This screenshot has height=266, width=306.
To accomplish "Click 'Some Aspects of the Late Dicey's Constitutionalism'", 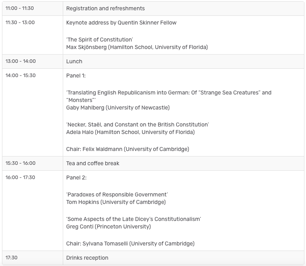I will [133, 219].
